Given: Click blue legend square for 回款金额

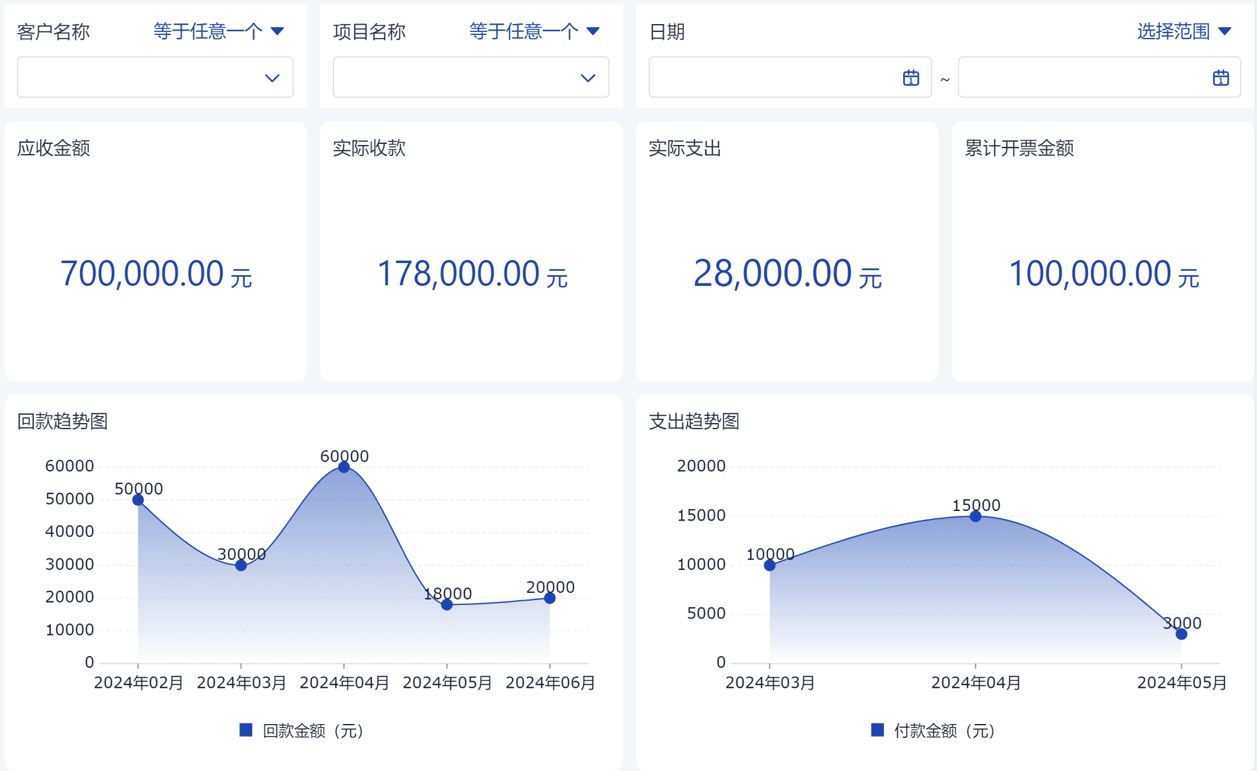Looking at the screenshot, I should pyautogui.click(x=246, y=730).
